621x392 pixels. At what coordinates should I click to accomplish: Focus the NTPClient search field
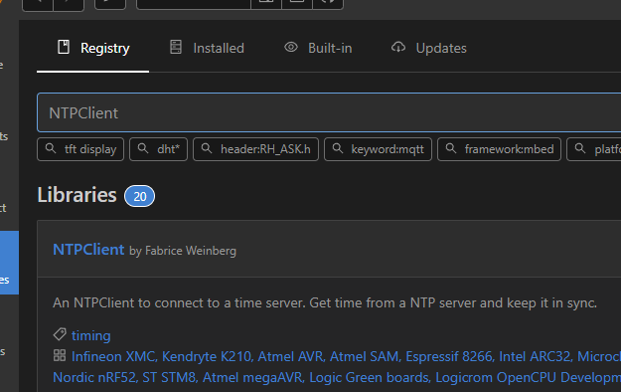coord(329,112)
